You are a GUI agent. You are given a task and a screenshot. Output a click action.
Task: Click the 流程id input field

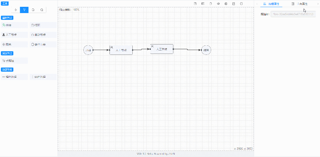pyautogui.click(x=293, y=15)
